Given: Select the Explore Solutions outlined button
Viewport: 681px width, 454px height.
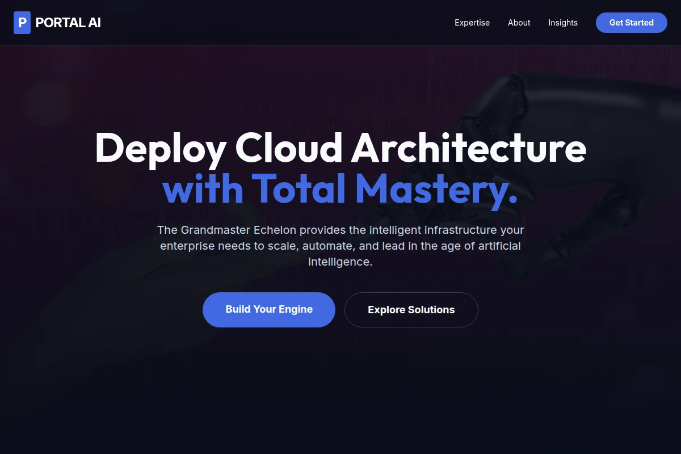Looking at the screenshot, I should pyautogui.click(x=411, y=310).
